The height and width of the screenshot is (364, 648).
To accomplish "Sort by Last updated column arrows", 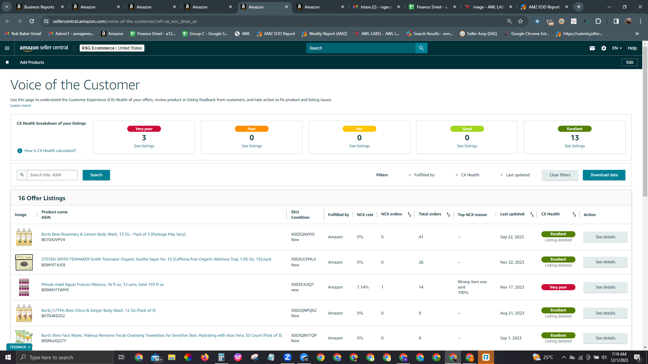I will click(x=532, y=214).
